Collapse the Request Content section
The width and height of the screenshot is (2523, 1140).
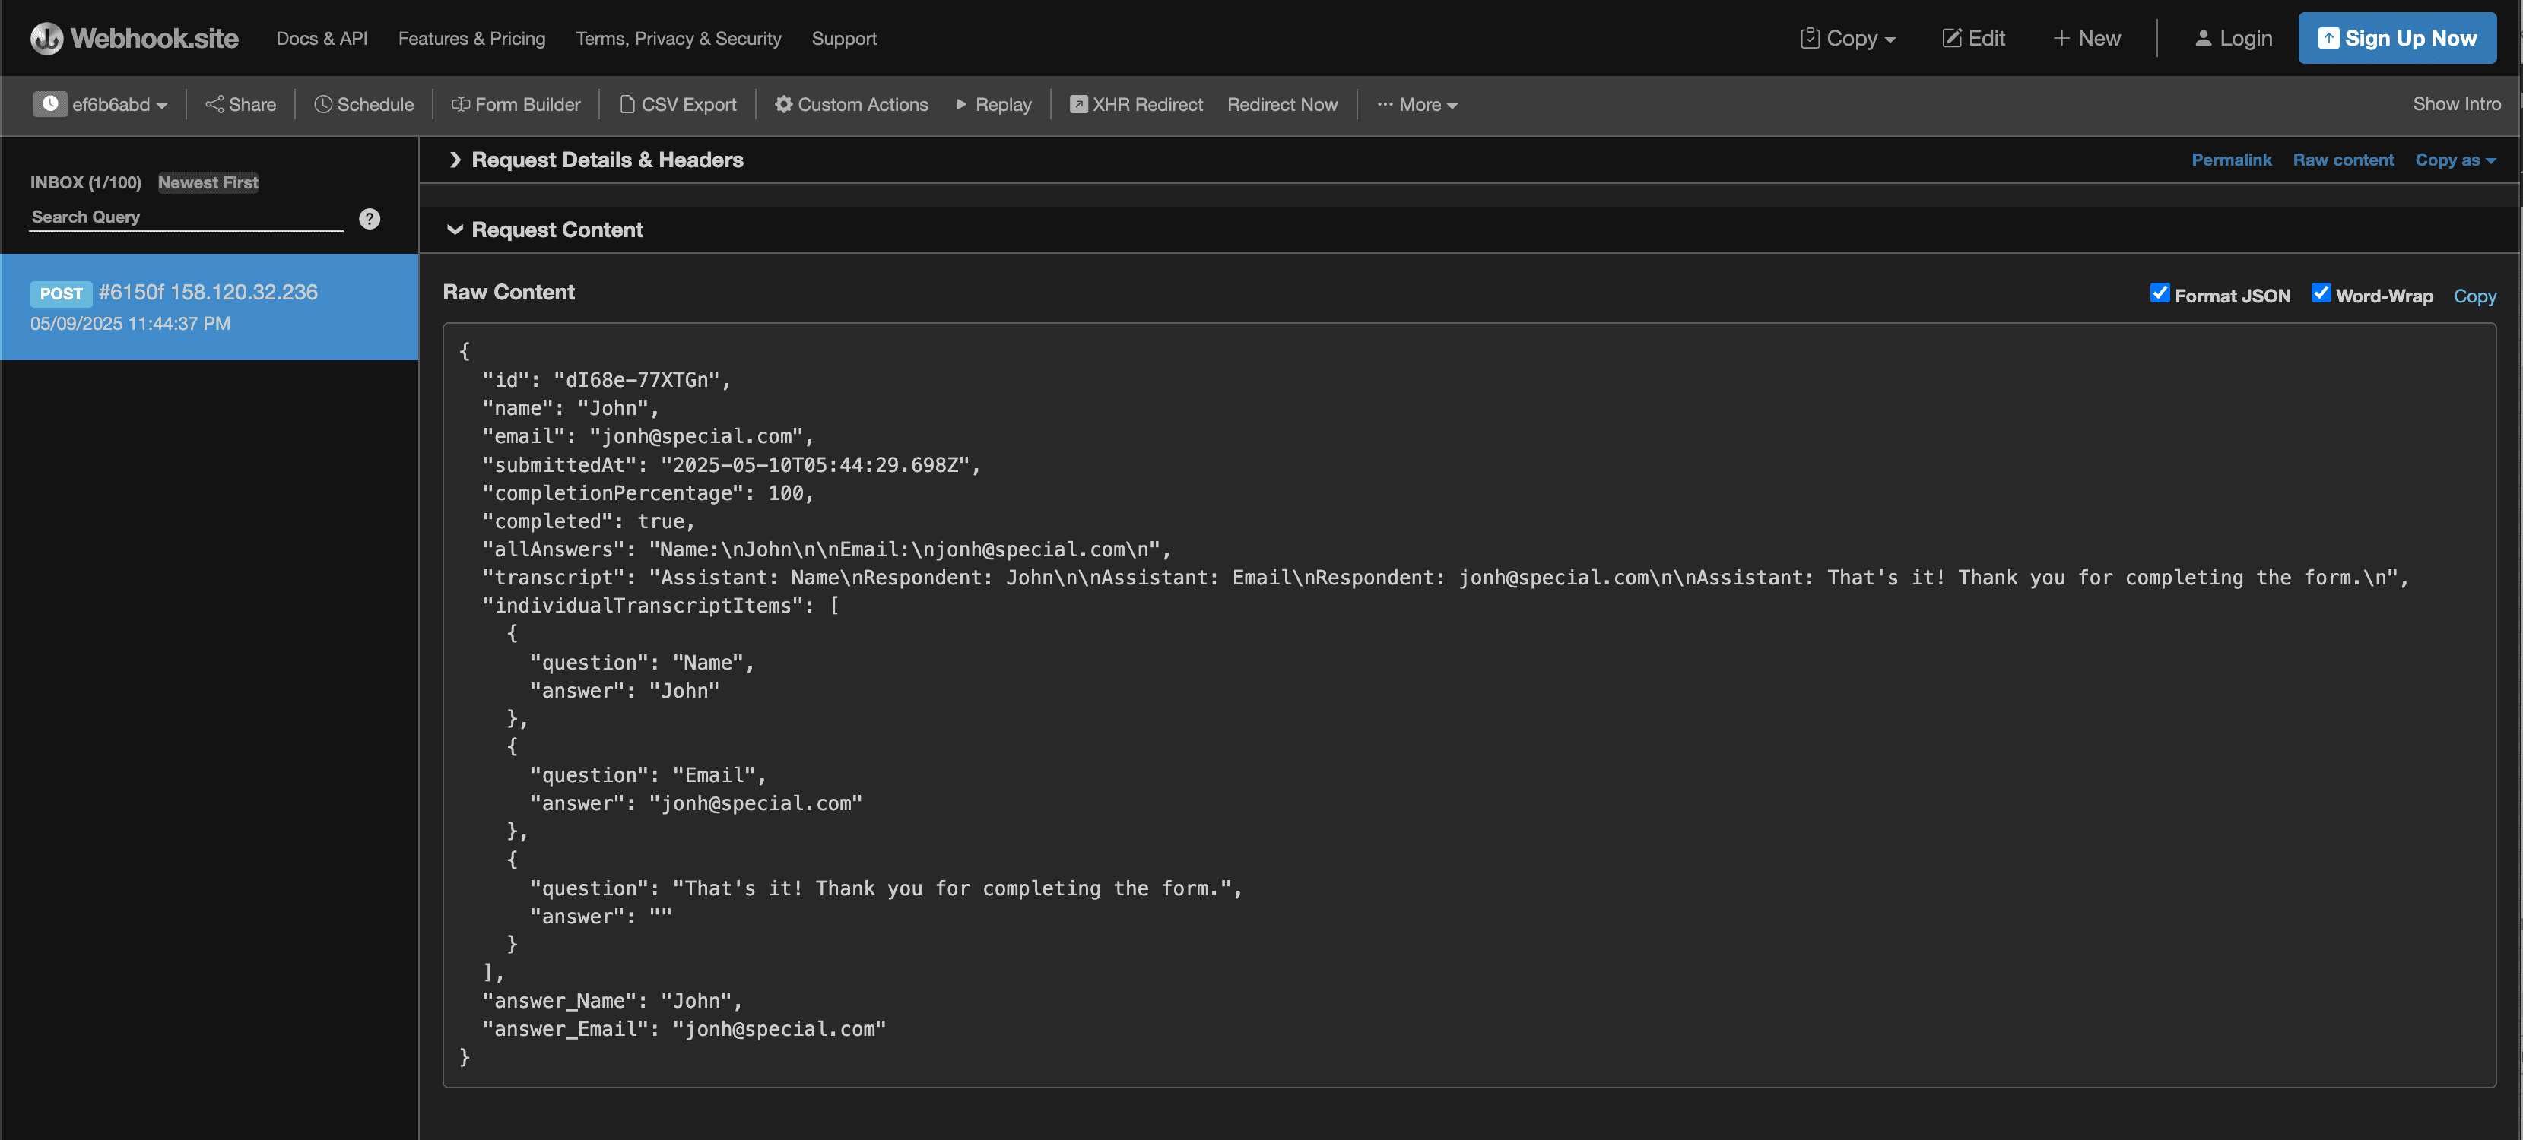(x=557, y=229)
